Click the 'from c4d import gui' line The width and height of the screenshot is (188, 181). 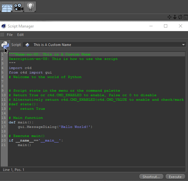click(x=30, y=73)
